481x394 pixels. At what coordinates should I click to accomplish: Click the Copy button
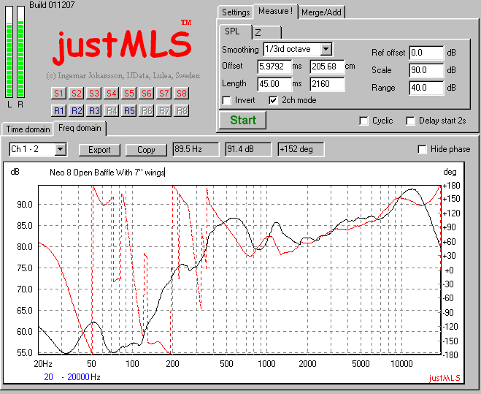coord(146,150)
